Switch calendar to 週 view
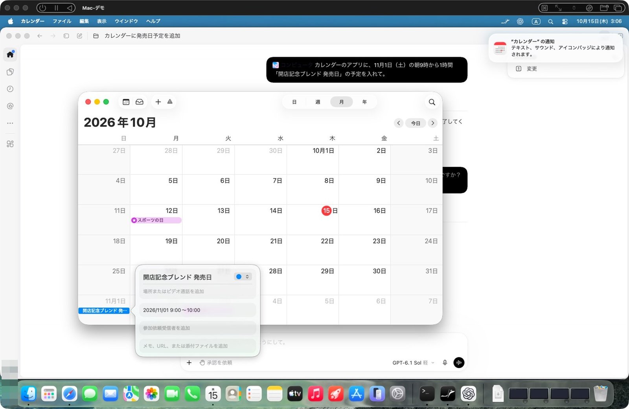Viewport: 629px width, 409px height. tap(318, 102)
